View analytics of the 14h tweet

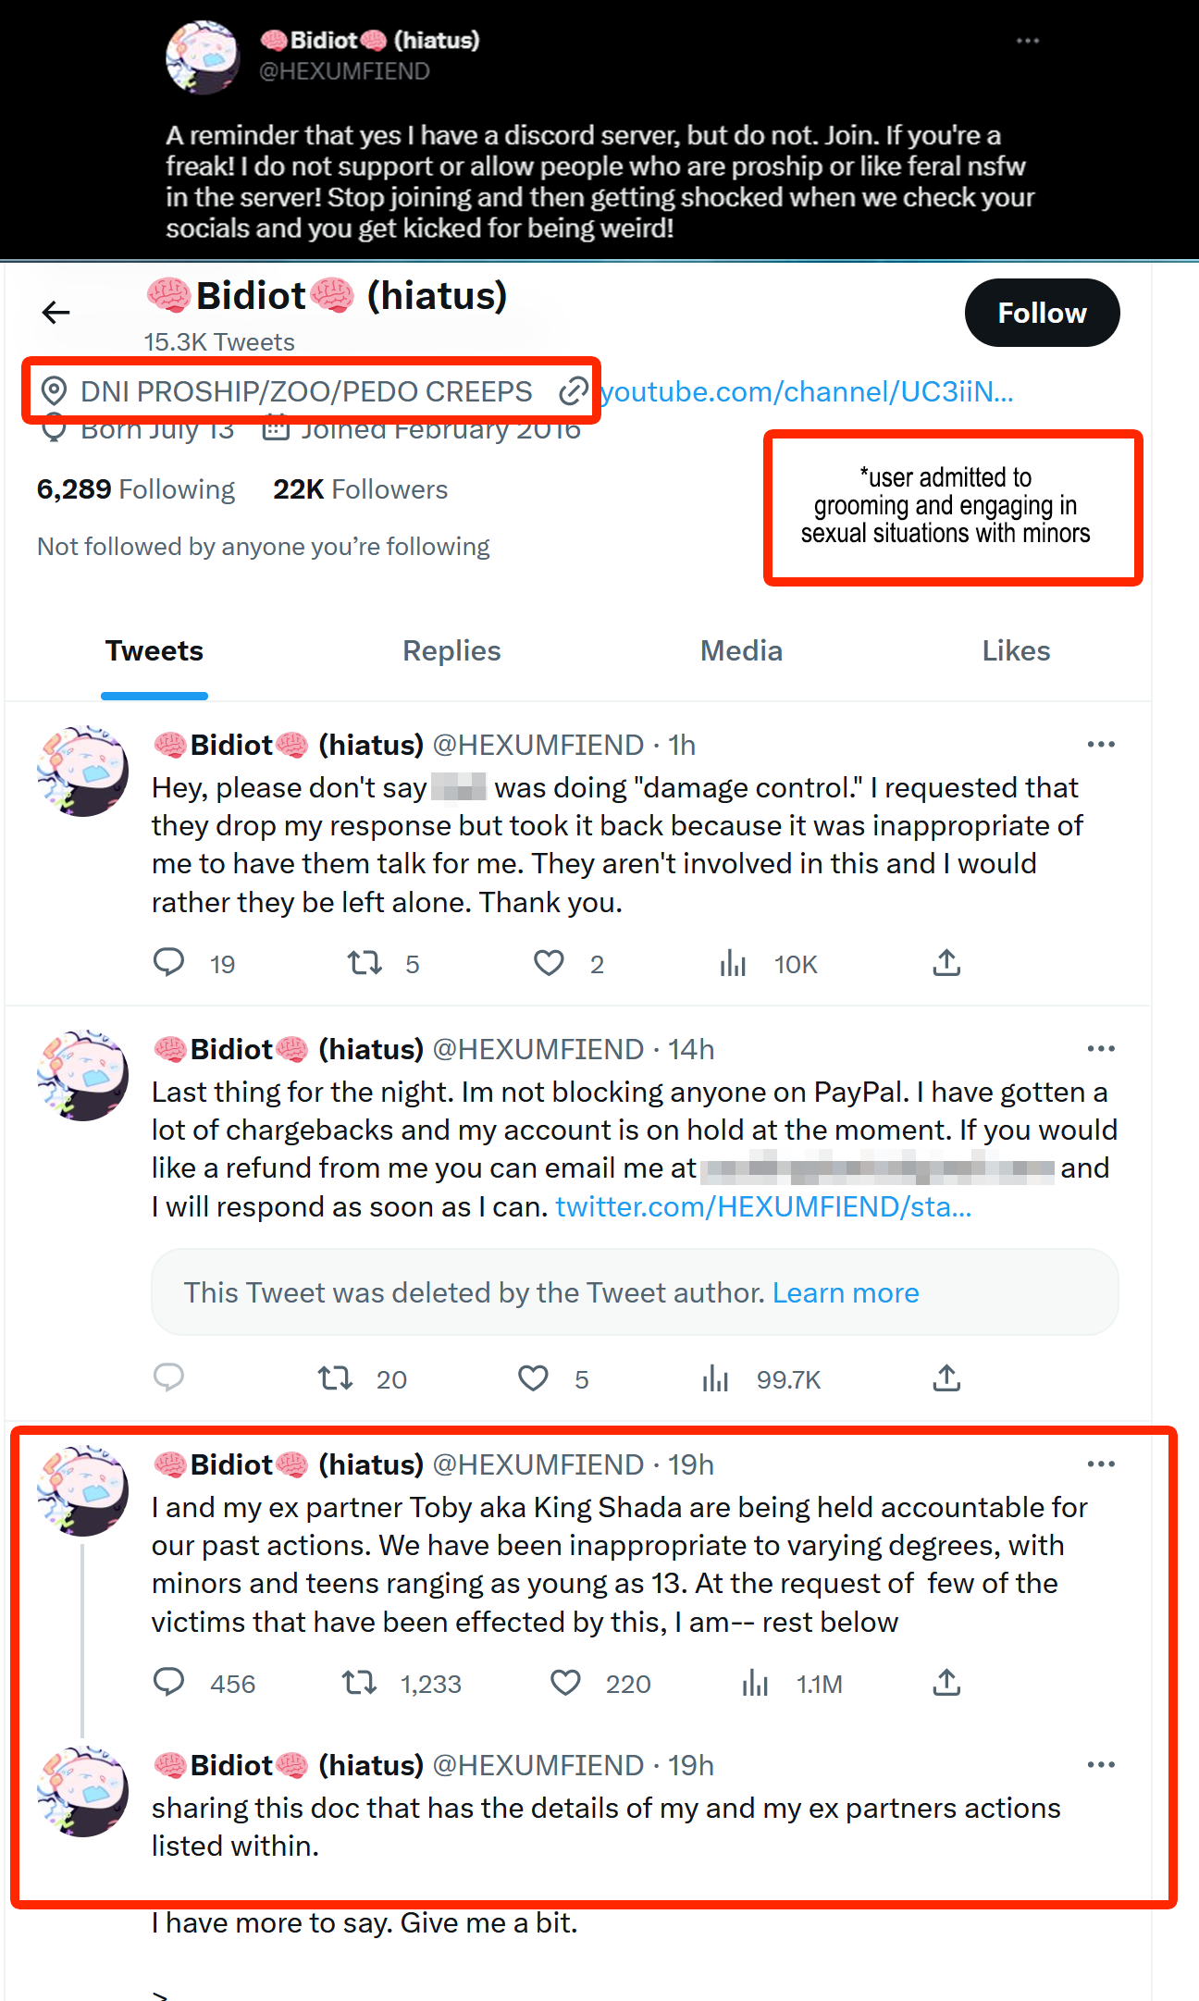pyautogui.click(x=715, y=1378)
